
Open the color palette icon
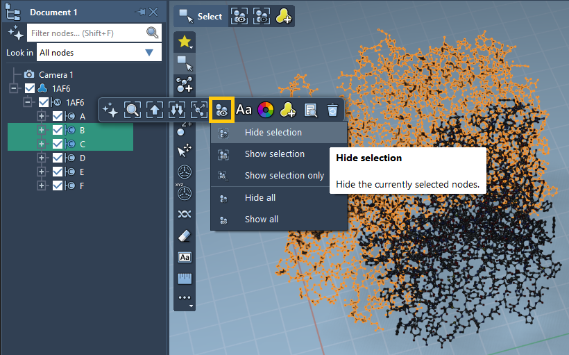pyautogui.click(x=265, y=110)
